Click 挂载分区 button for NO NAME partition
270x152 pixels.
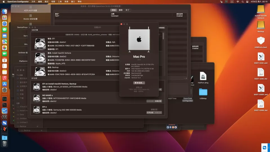point(158,101)
